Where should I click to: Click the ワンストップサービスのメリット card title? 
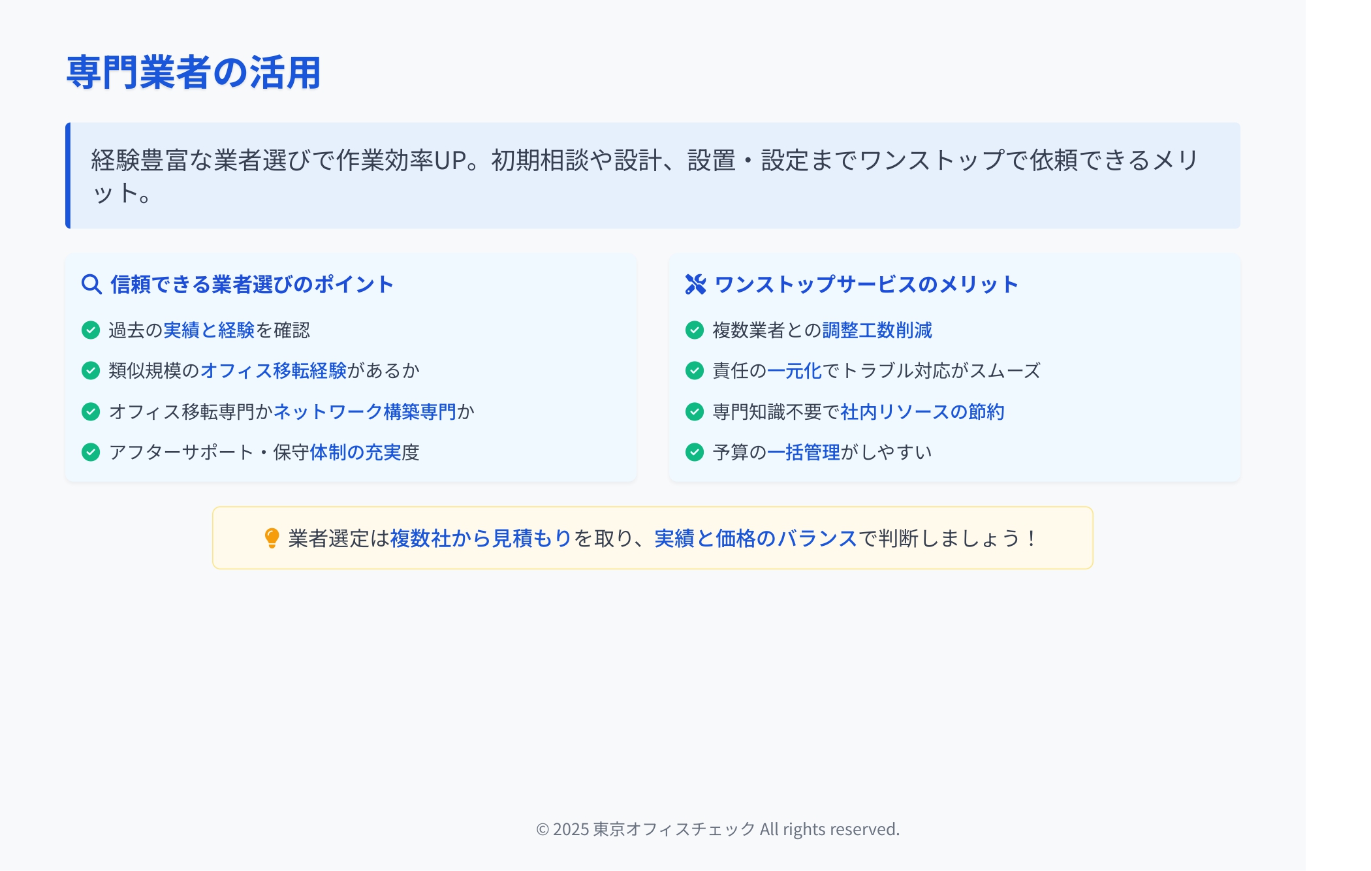[x=866, y=285]
